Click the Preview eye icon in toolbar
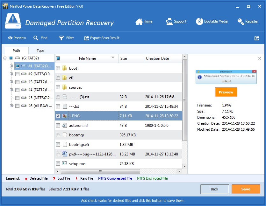The image size is (266, 206). click(10, 38)
